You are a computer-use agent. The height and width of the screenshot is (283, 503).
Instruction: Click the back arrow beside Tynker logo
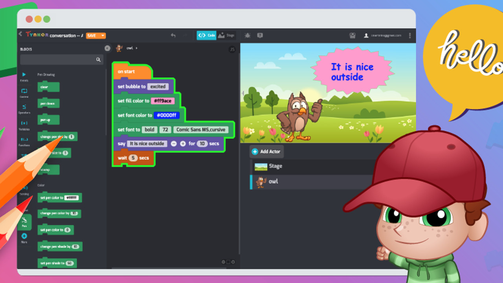(x=20, y=35)
